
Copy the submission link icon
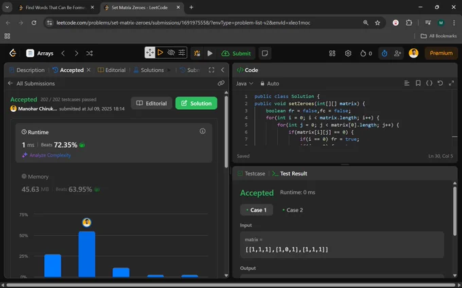221,83
